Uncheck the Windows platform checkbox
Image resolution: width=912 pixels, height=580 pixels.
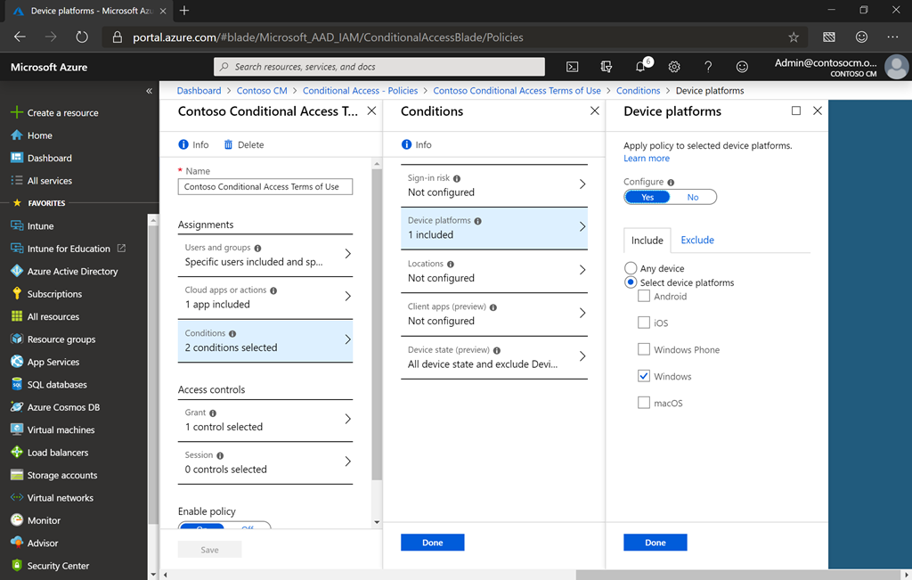click(x=644, y=377)
